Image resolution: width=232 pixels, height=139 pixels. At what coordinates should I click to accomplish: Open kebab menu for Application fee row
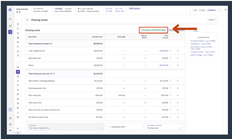coord(171,58)
